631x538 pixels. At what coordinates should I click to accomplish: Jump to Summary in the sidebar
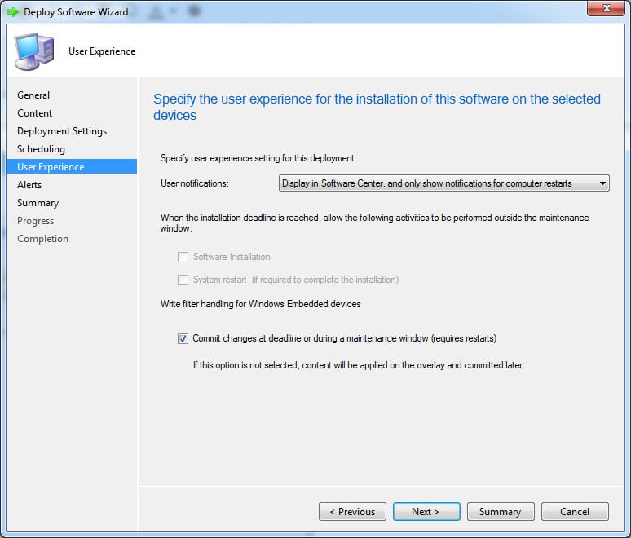pos(38,203)
